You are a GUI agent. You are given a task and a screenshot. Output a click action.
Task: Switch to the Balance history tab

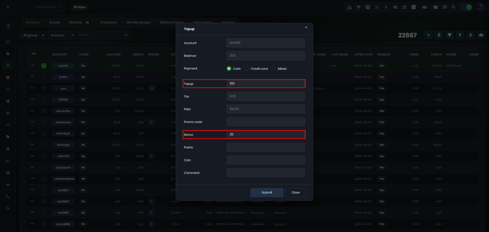point(172,22)
